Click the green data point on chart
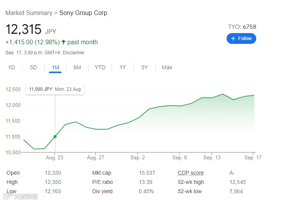This screenshot has height=202, width=287. (x=55, y=137)
